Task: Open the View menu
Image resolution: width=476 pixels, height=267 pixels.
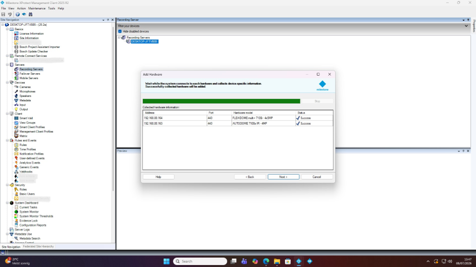Action: tap(11, 9)
